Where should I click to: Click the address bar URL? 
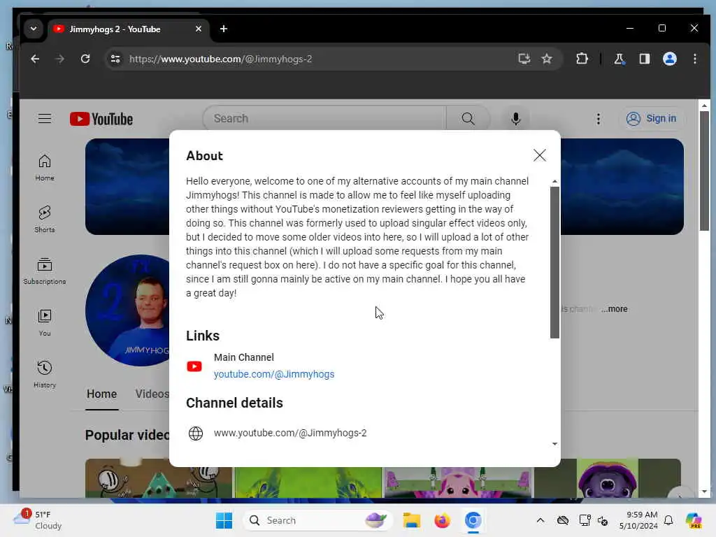pyautogui.click(x=220, y=59)
